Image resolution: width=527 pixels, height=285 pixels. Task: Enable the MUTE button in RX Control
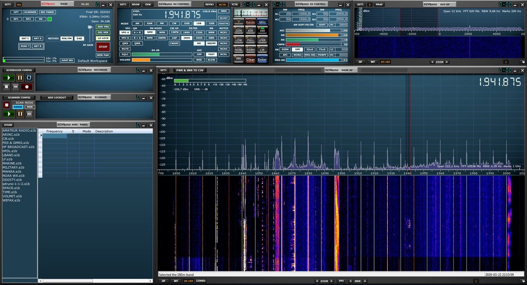[125, 49]
